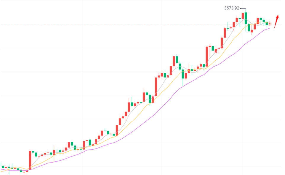285x175 pixels.
Task: Click the green candle beneath the 3673.92 label
Action: point(246,18)
